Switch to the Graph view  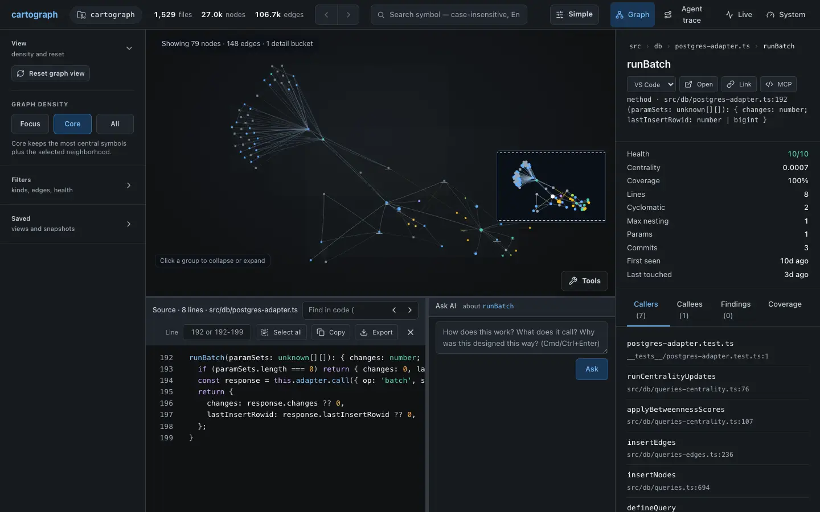632,15
